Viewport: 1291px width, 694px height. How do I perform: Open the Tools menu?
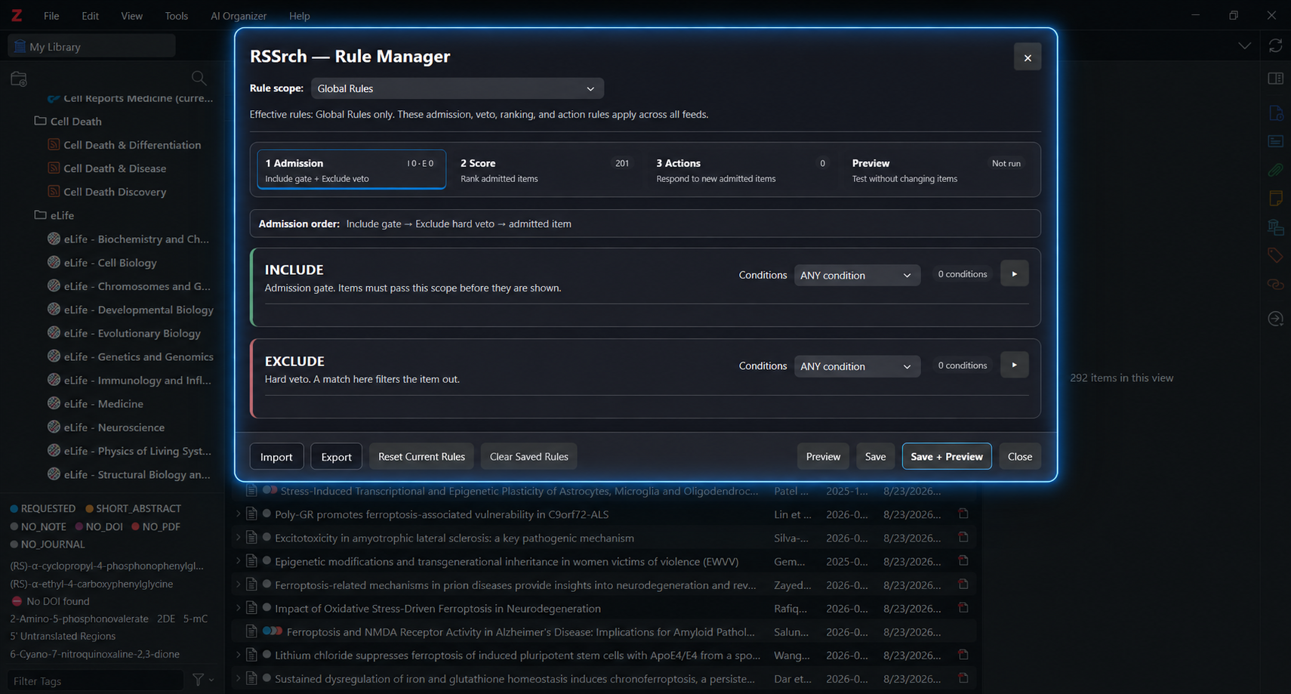click(x=177, y=16)
